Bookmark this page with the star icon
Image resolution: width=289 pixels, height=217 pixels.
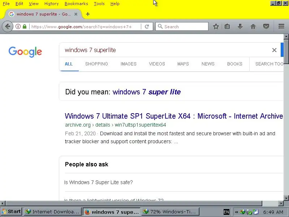point(216,26)
